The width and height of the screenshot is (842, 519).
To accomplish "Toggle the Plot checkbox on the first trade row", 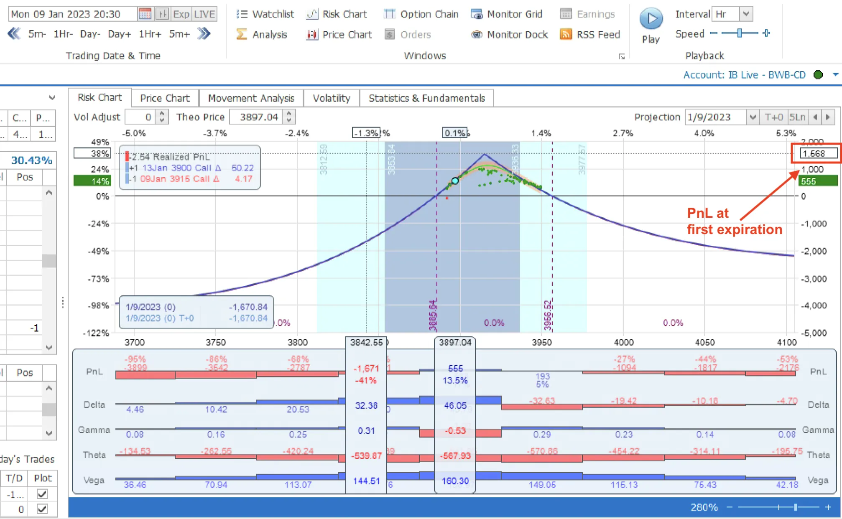I will (41, 494).
